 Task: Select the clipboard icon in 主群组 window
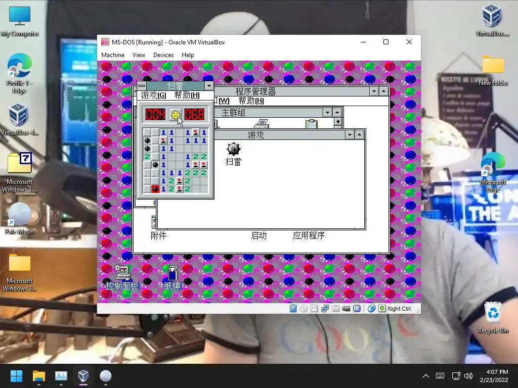point(311,124)
